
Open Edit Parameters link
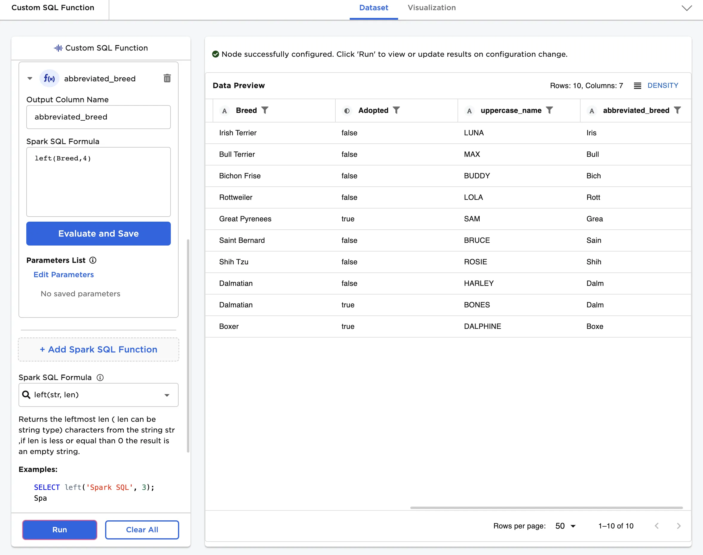pyautogui.click(x=64, y=275)
